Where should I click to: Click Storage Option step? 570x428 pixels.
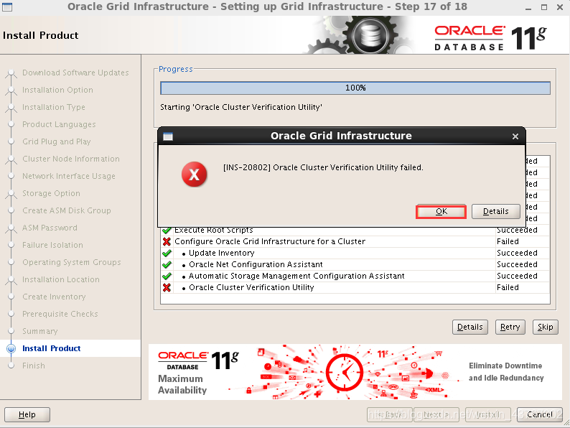point(51,193)
